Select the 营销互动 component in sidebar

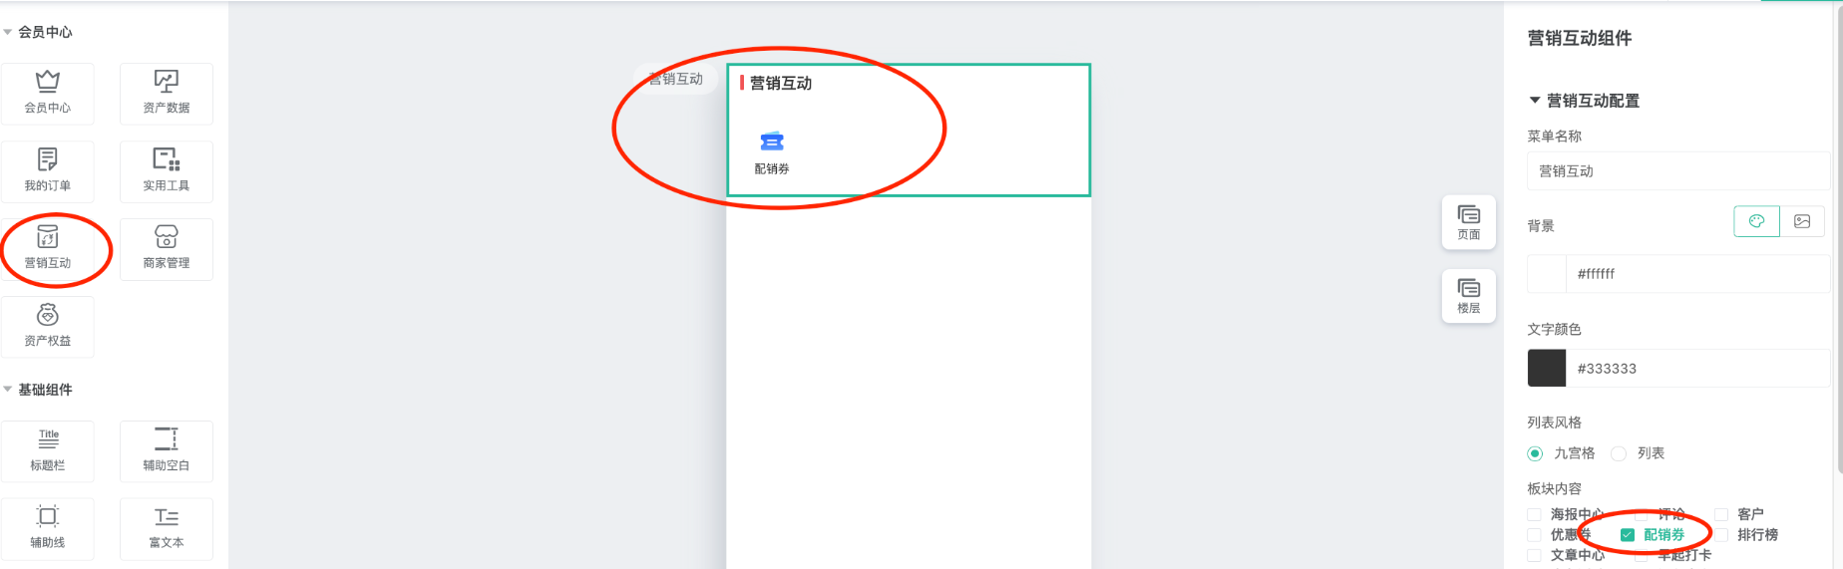point(48,248)
